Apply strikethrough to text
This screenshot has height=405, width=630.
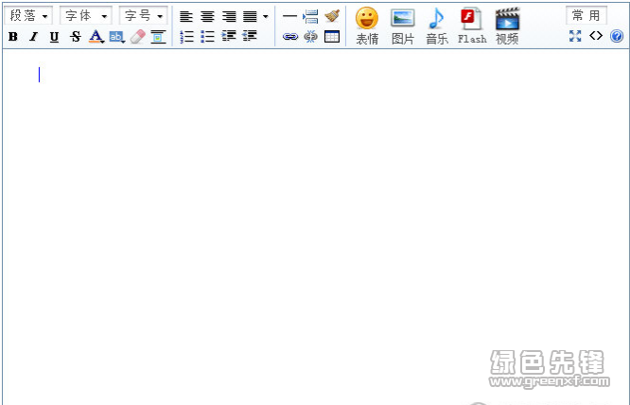[75, 37]
